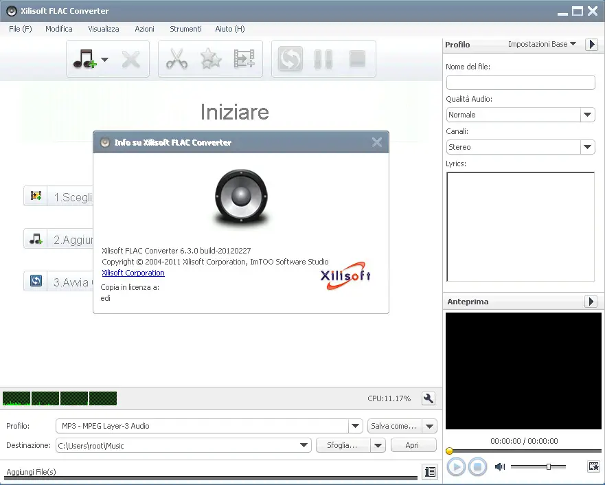Click the 'CPU:11.17%' status text

coord(389,398)
